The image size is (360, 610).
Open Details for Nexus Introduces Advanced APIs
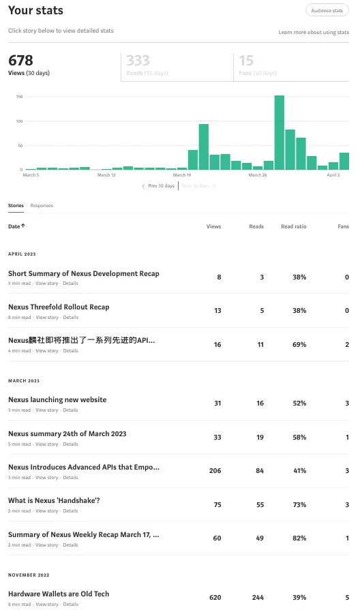tap(70, 478)
